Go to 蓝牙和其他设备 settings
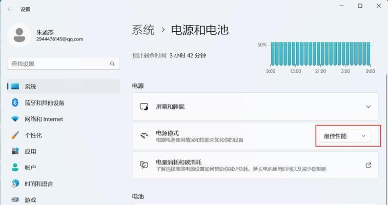388x205 pixels. pos(64,102)
